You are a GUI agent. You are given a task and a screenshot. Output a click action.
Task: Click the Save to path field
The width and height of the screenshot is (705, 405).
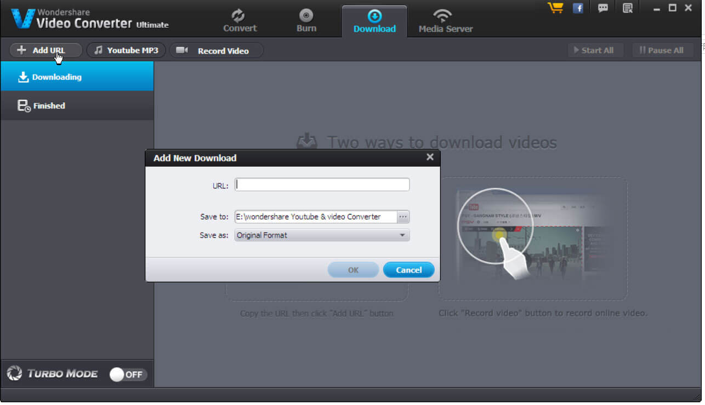315,217
